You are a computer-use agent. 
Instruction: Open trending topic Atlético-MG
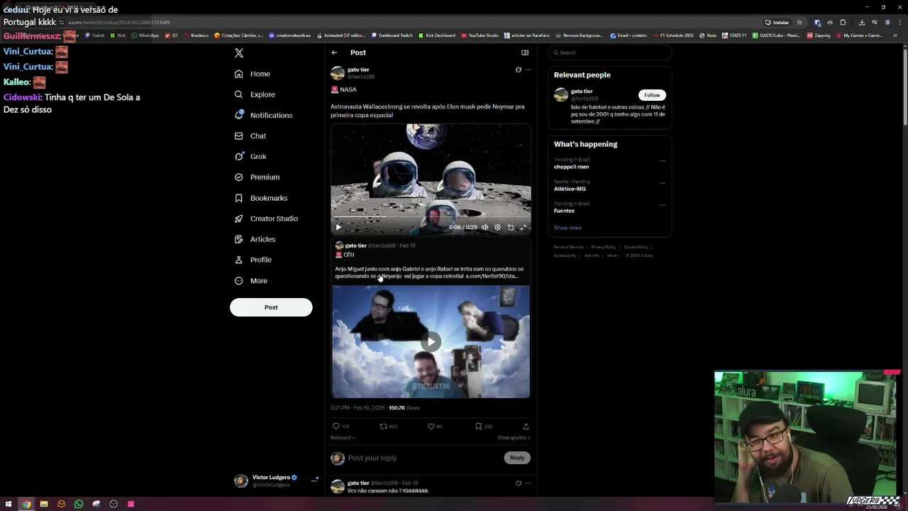[570, 189]
